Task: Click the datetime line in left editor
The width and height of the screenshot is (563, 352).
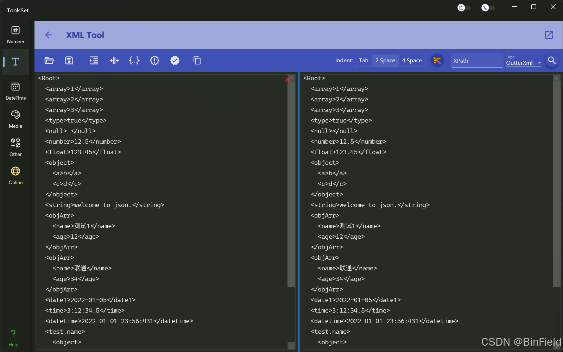Action: tap(119, 321)
